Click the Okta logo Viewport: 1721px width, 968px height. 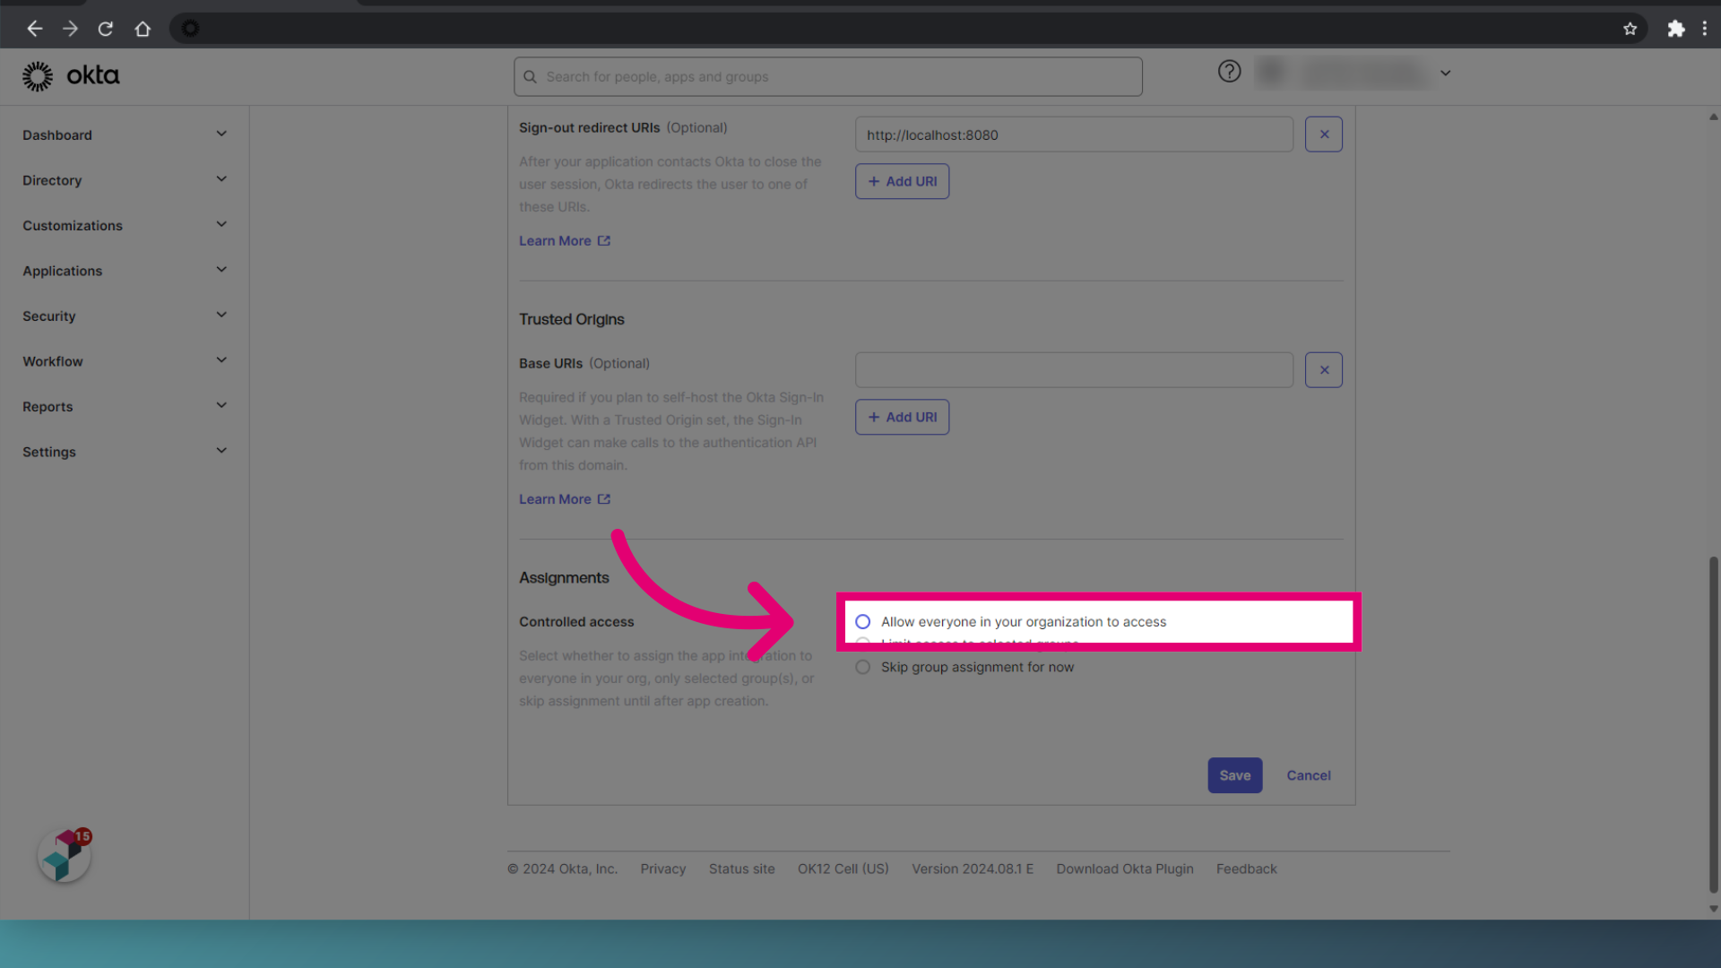pyautogui.click(x=71, y=76)
